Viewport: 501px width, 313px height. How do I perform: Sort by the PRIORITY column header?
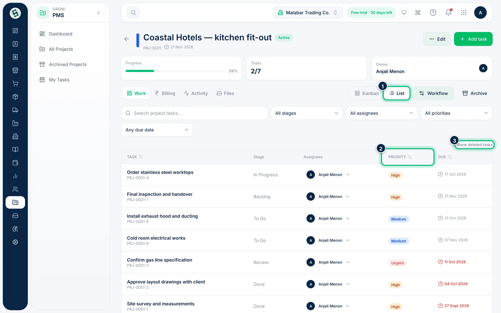pyautogui.click(x=400, y=157)
